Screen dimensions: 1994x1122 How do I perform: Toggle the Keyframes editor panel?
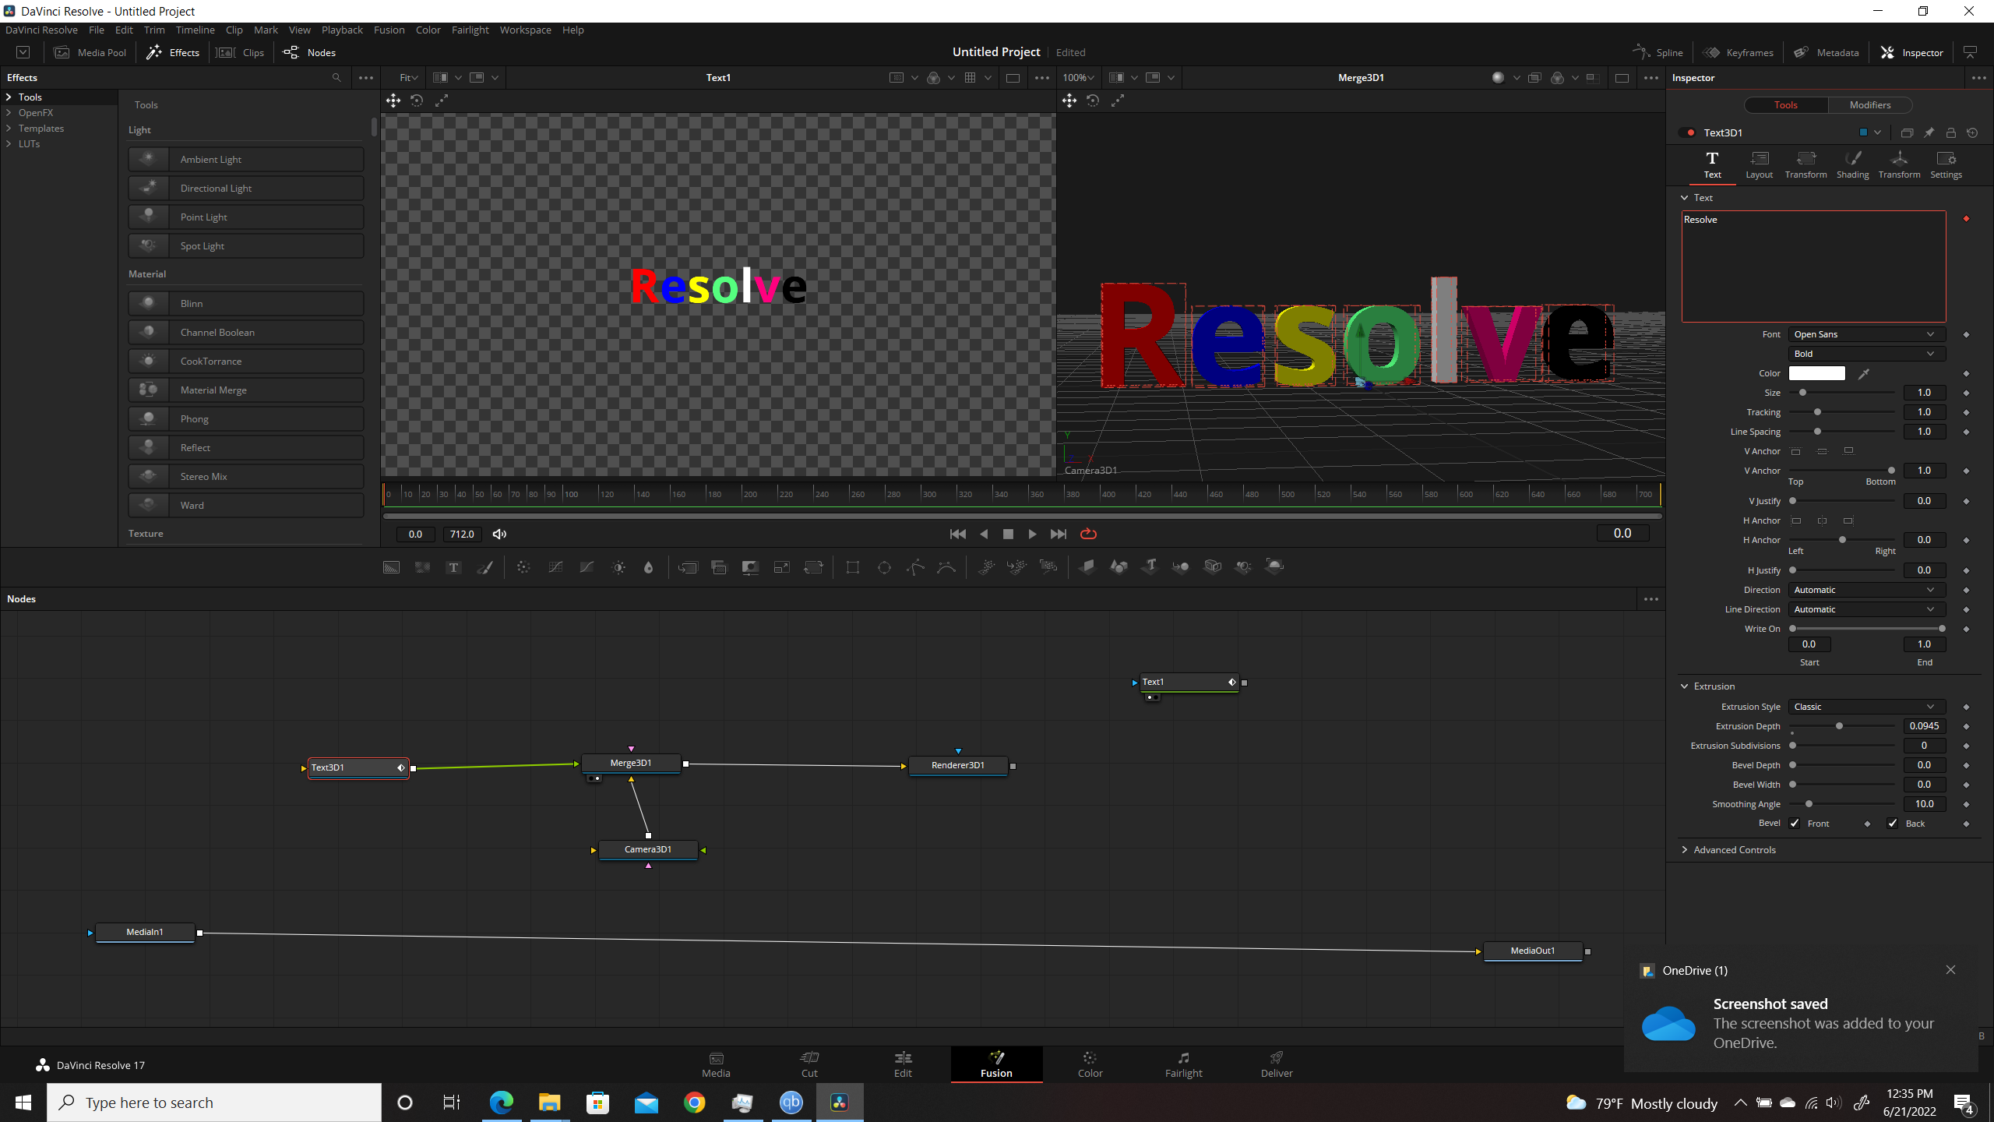pos(1739,52)
